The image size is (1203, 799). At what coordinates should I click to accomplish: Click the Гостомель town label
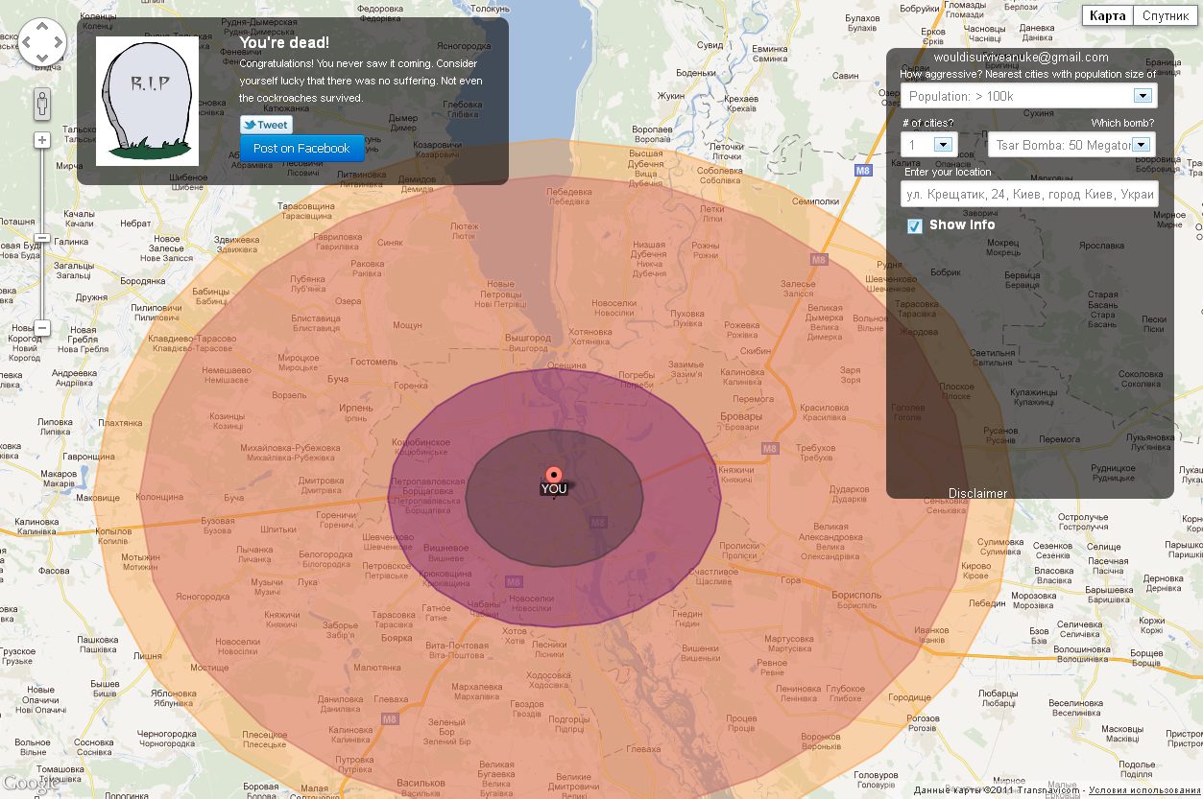pos(373,362)
